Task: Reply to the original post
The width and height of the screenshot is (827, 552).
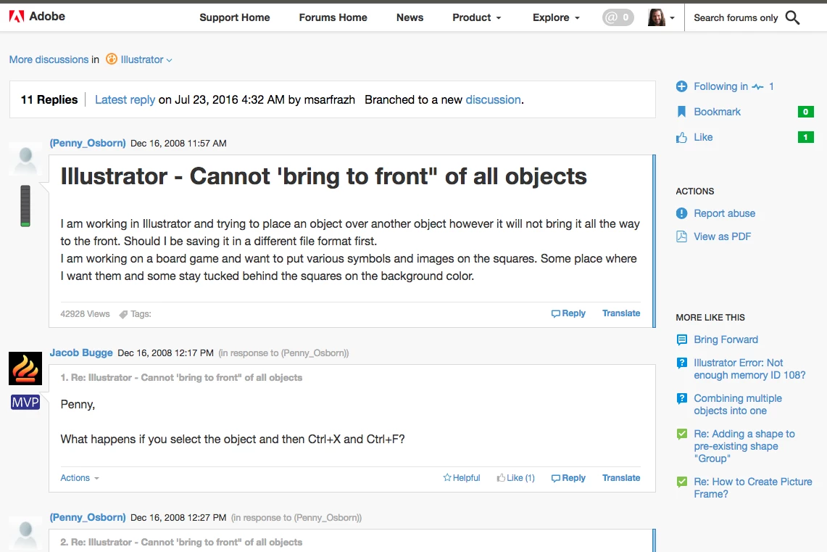Action: tap(568, 313)
